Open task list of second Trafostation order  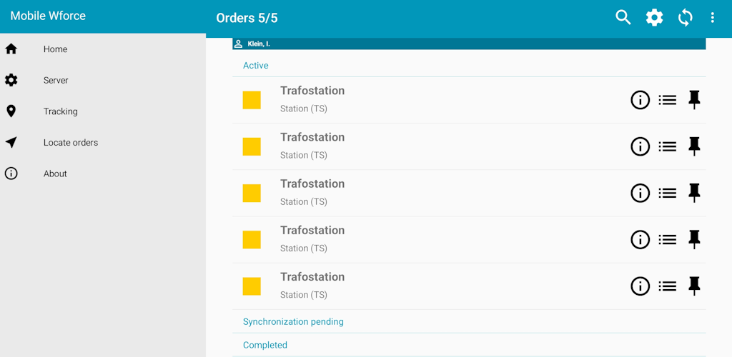click(668, 146)
